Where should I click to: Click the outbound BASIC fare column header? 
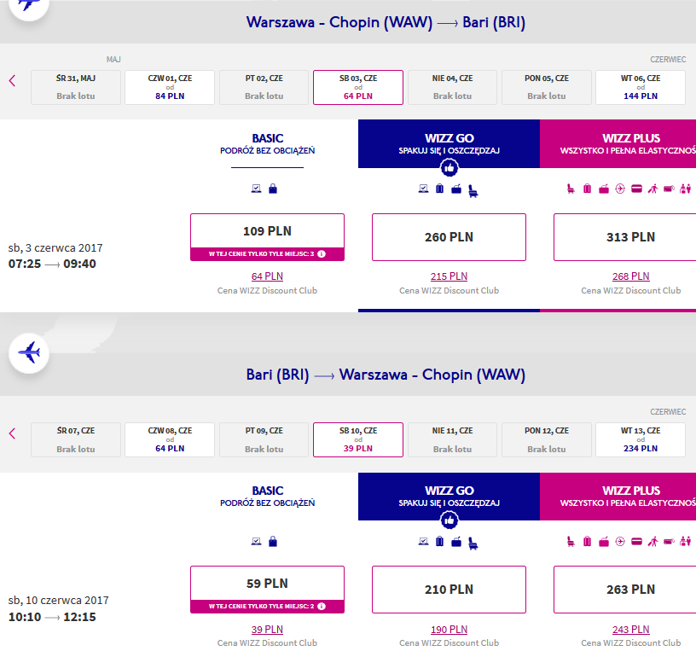coord(267,144)
